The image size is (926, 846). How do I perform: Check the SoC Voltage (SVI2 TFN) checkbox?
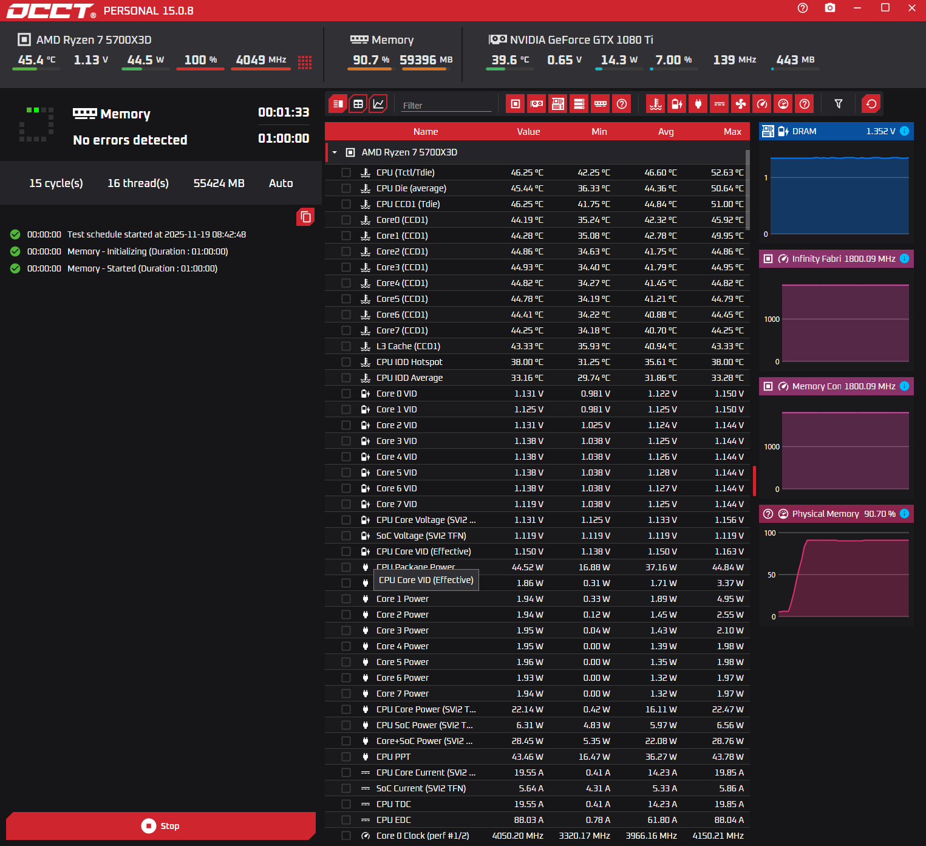click(x=346, y=536)
